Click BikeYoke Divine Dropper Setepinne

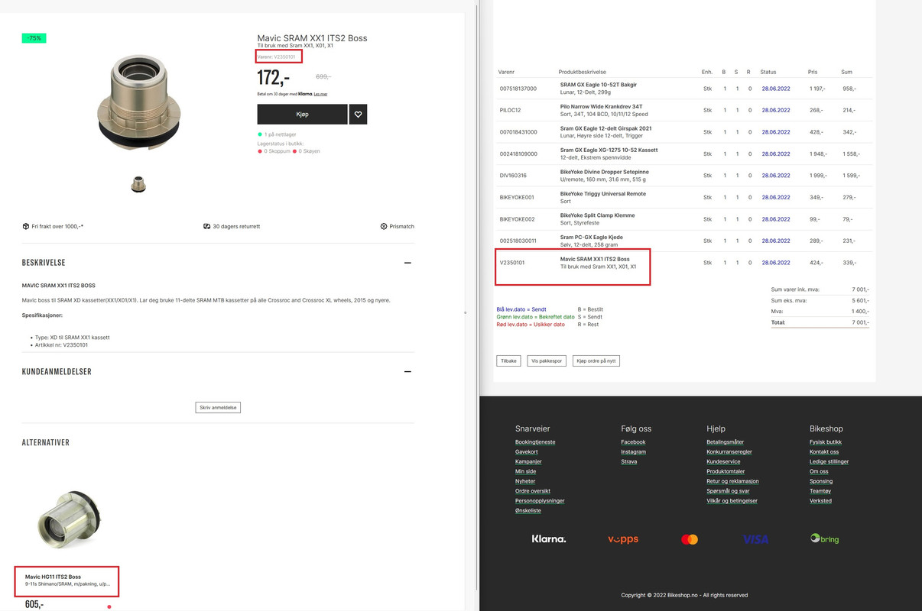pyautogui.click(x=604, y=172)
